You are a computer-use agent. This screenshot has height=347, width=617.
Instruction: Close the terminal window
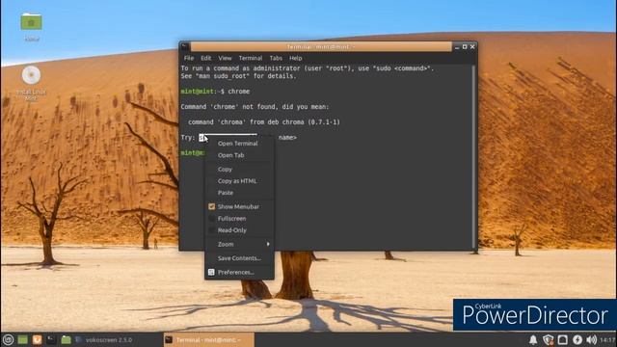pos(472,47)
